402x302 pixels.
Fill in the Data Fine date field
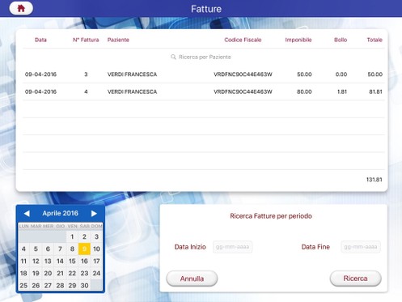[x=361, y=247]
